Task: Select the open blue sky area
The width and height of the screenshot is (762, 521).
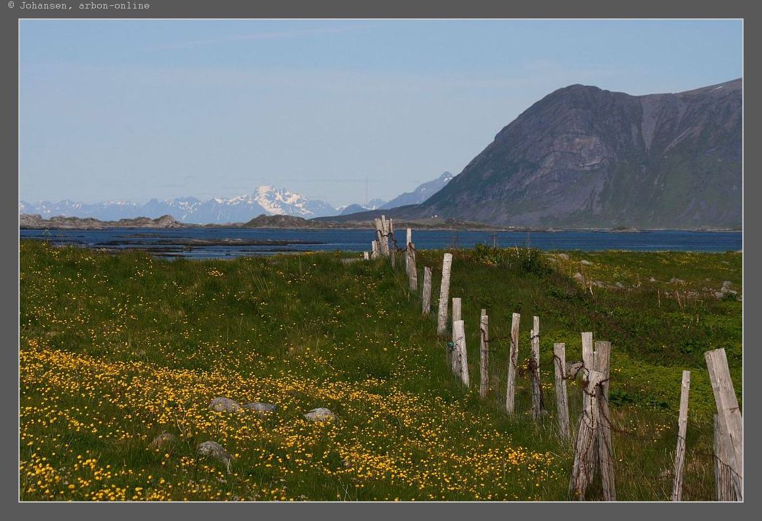Action: [263, 99]
